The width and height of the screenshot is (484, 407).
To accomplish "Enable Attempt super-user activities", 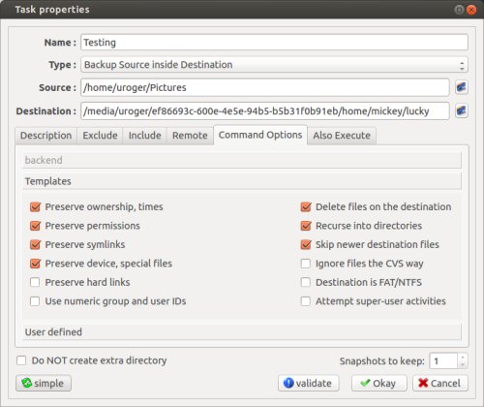I will pos(306,301).
